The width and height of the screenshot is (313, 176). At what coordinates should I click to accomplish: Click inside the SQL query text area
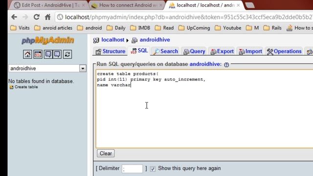click(204, 109)
